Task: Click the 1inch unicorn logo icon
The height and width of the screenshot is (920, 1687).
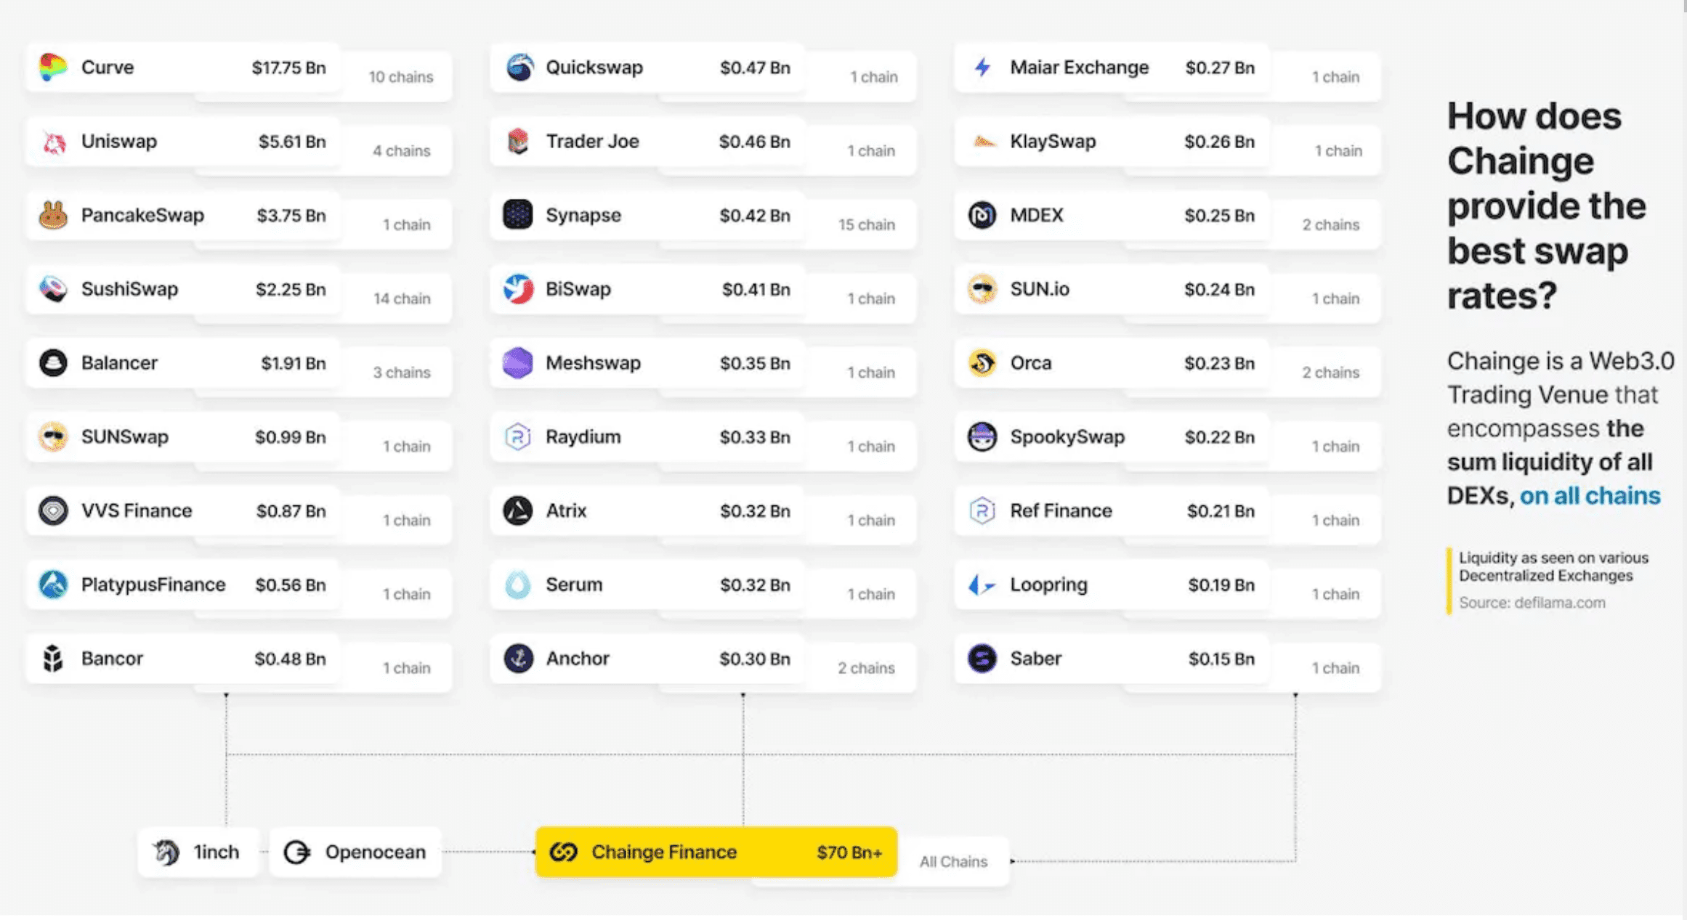Action: (167, 852)
